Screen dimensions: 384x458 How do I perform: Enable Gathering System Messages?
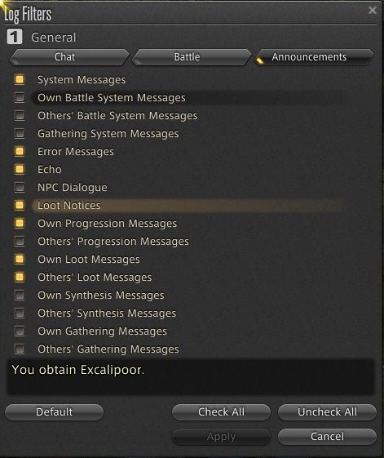pos(20,133)
